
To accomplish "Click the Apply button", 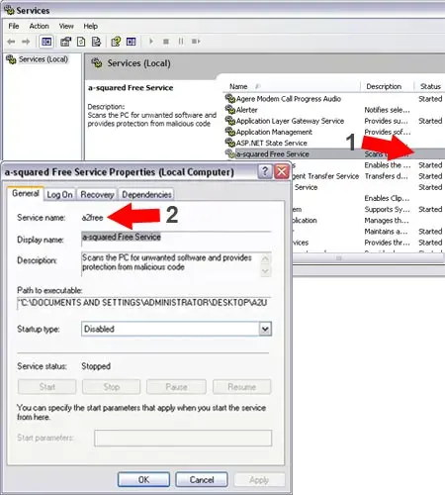I will tap(259, 480).
